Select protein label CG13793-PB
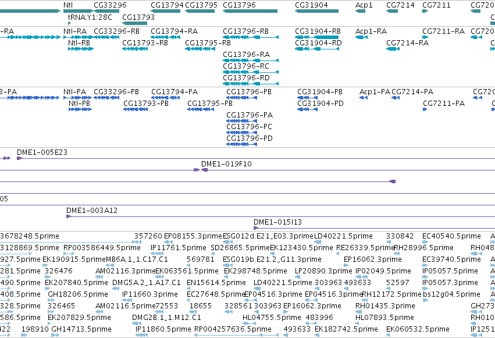The image size is (495, 338). (146, 104)
